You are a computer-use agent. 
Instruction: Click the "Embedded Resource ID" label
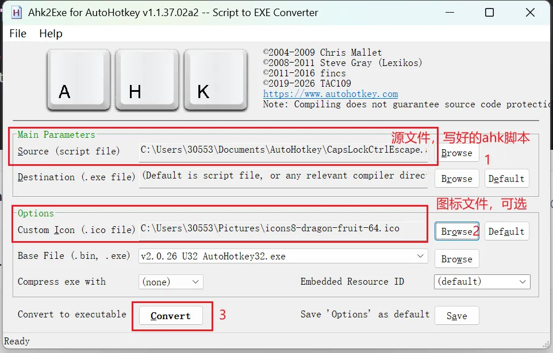click(x=352, y=281)
